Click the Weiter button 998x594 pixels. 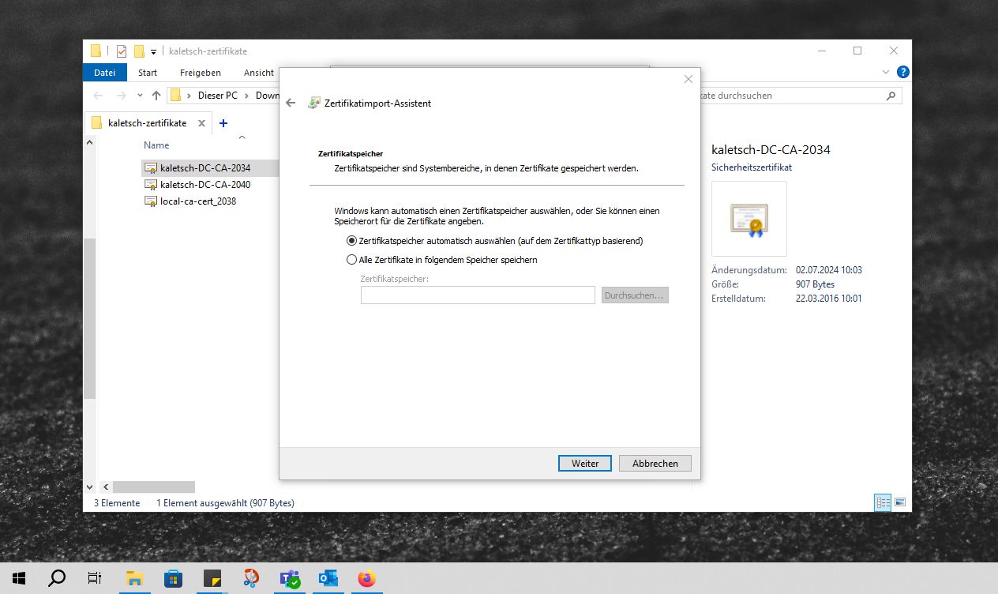[x=584, y=464]
